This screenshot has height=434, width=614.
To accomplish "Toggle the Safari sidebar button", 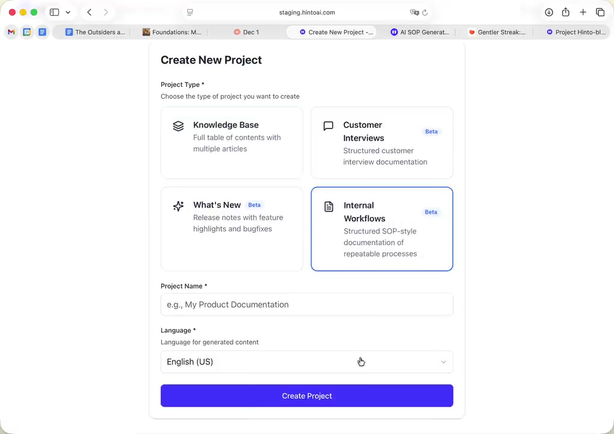I will (x=54, y=12).
